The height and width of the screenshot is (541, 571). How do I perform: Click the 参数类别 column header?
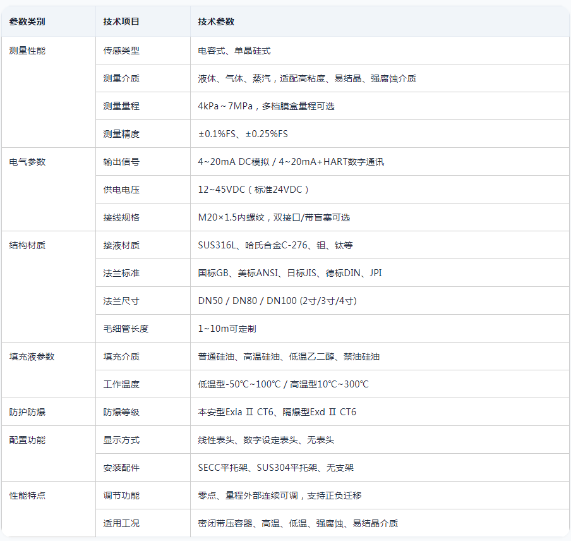coord(49,21)
